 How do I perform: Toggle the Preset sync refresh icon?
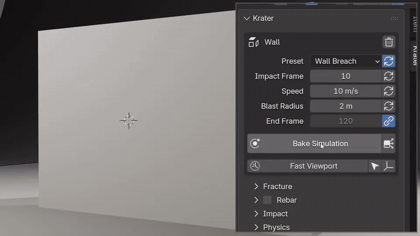click(x=388, y=61)
